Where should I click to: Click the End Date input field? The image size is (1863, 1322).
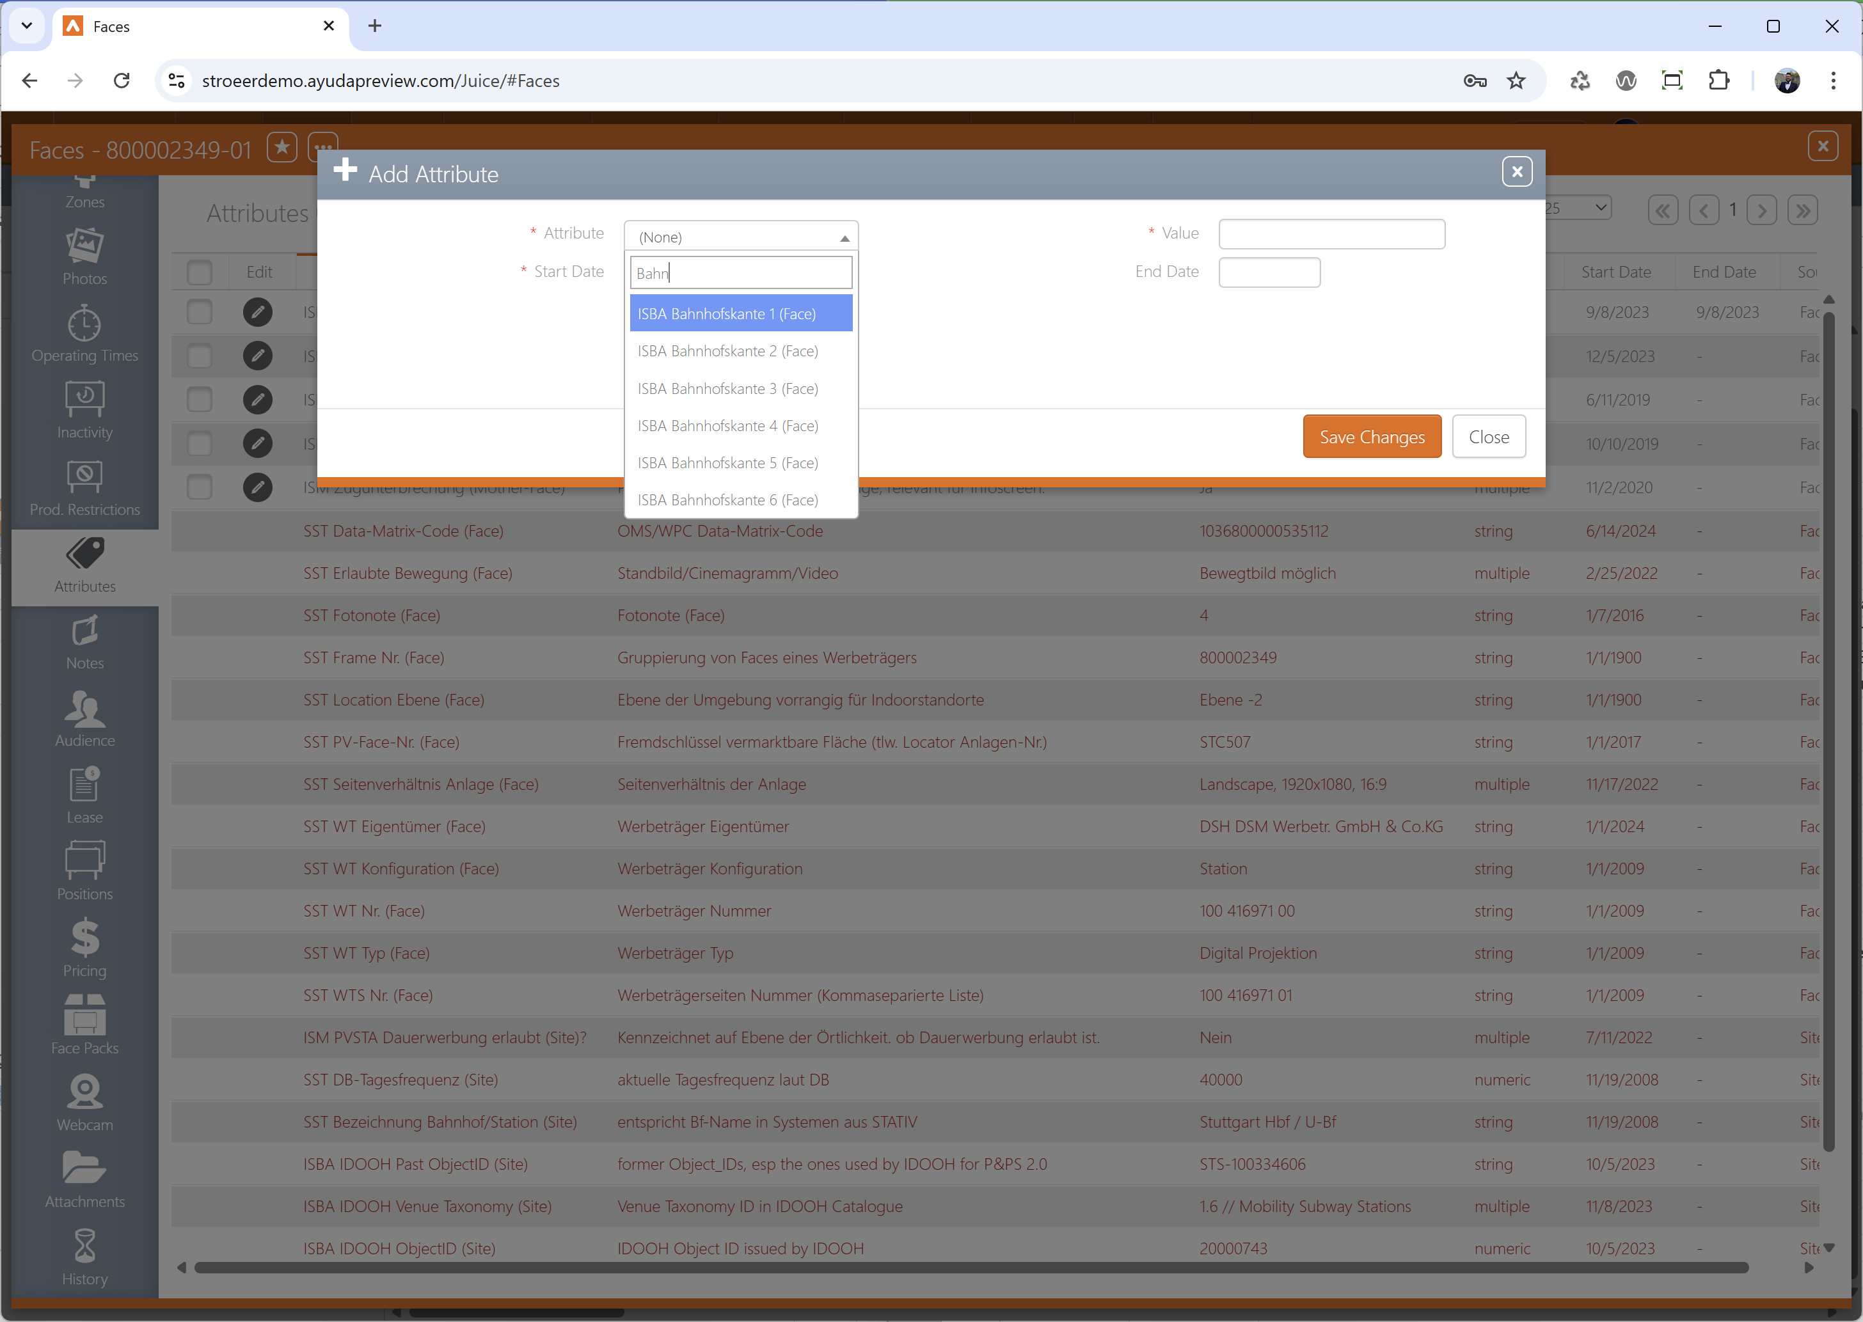click(1269, 272)
